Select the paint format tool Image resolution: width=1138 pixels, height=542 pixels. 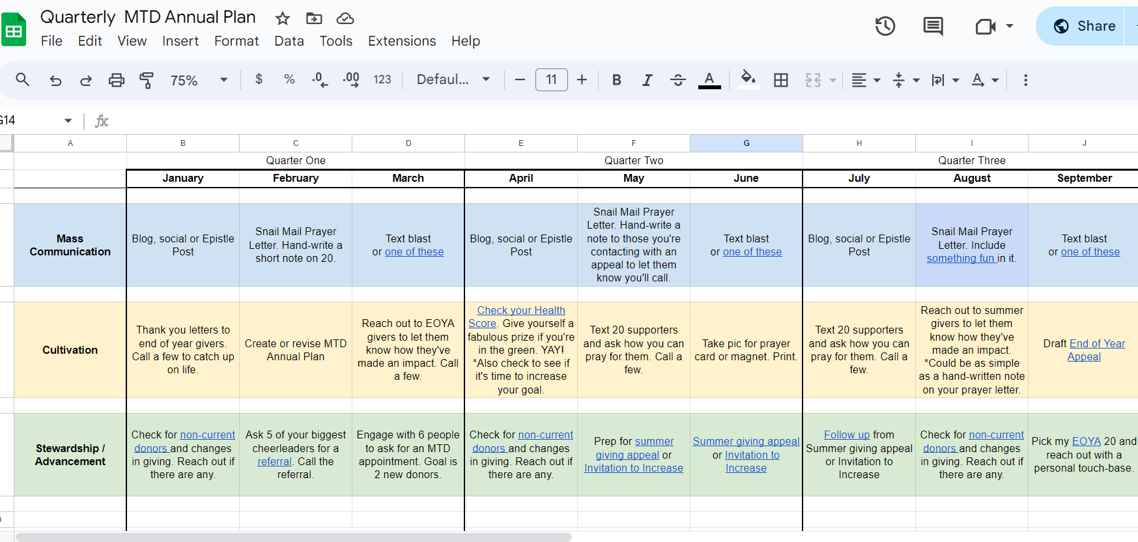pyautogui.click(x=147, y=80)
